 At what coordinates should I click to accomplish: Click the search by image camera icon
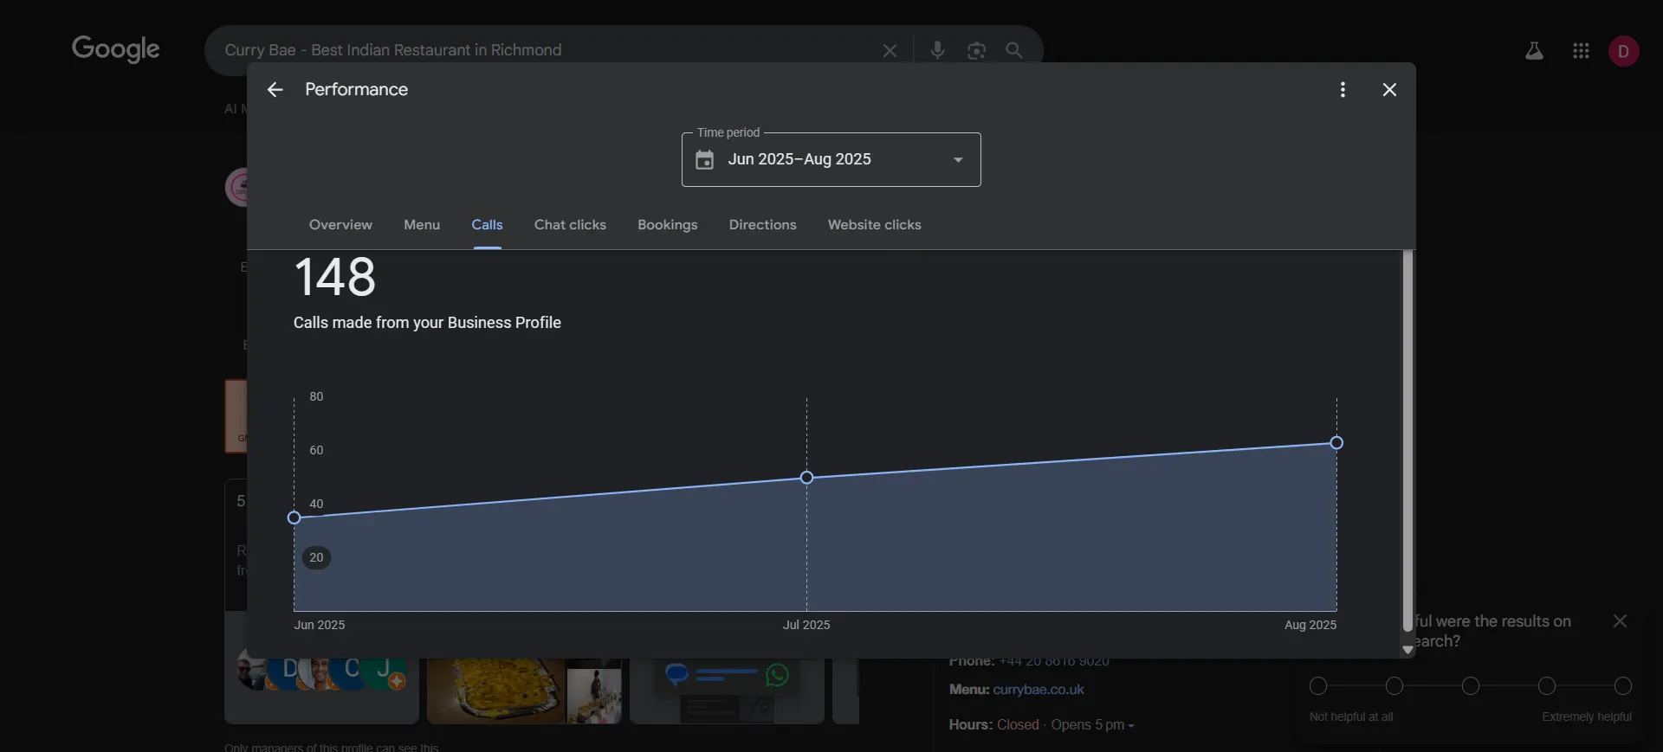[x=976, y=51]
